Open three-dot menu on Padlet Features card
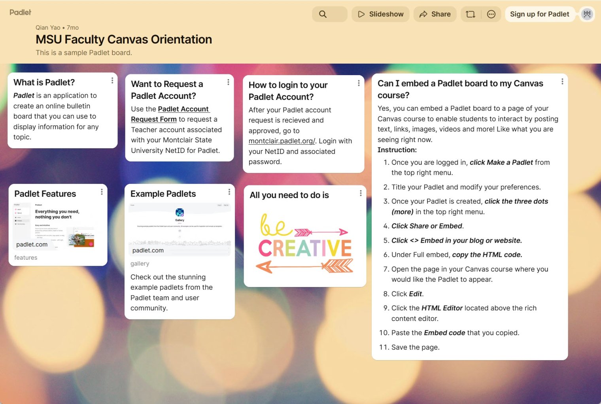This screenshot has width=601, height=404. point(102,192)
